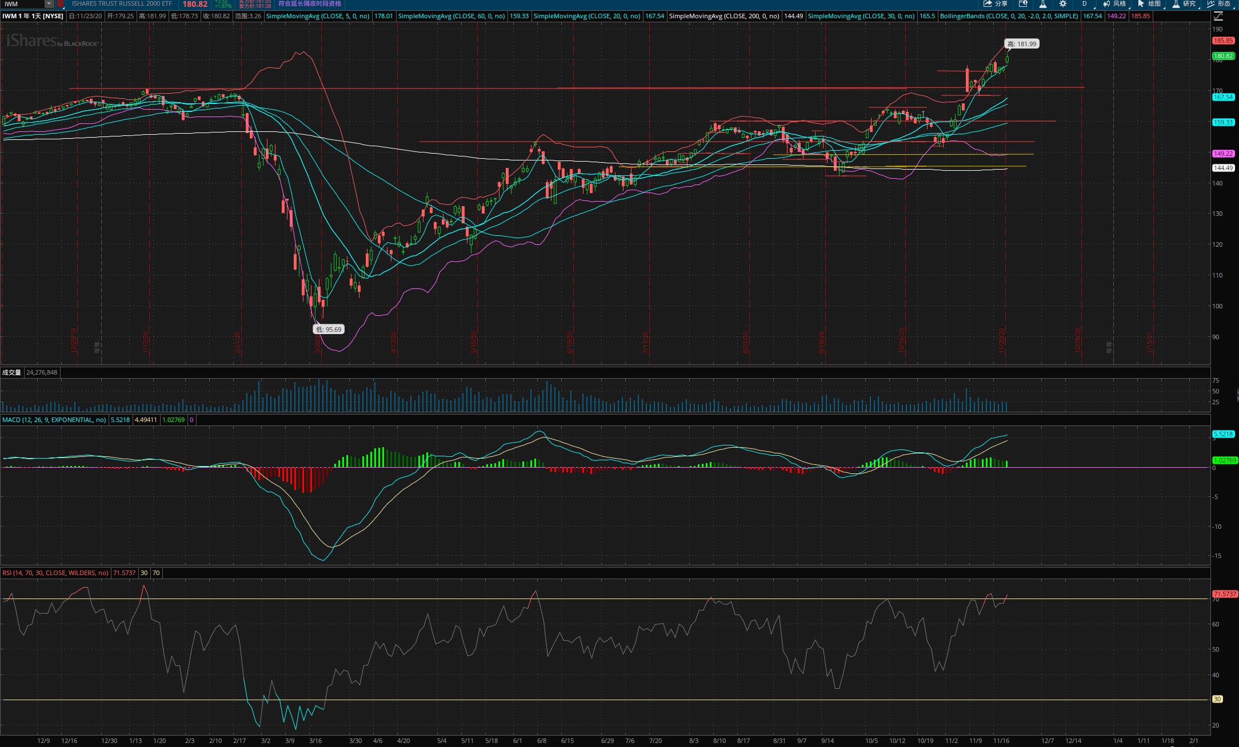
Task: Click the RSI 30 oversold level tag
Action: 1217,699
